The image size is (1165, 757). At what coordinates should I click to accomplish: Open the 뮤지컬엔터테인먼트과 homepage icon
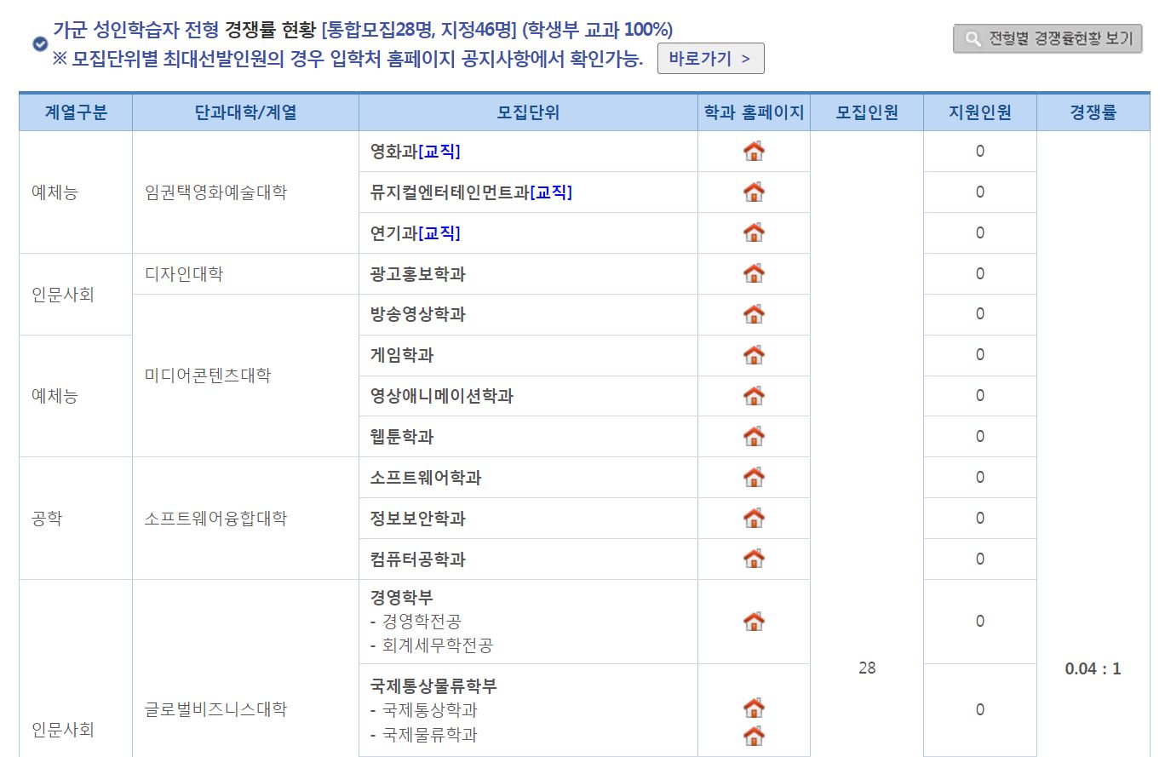(754, 192)
